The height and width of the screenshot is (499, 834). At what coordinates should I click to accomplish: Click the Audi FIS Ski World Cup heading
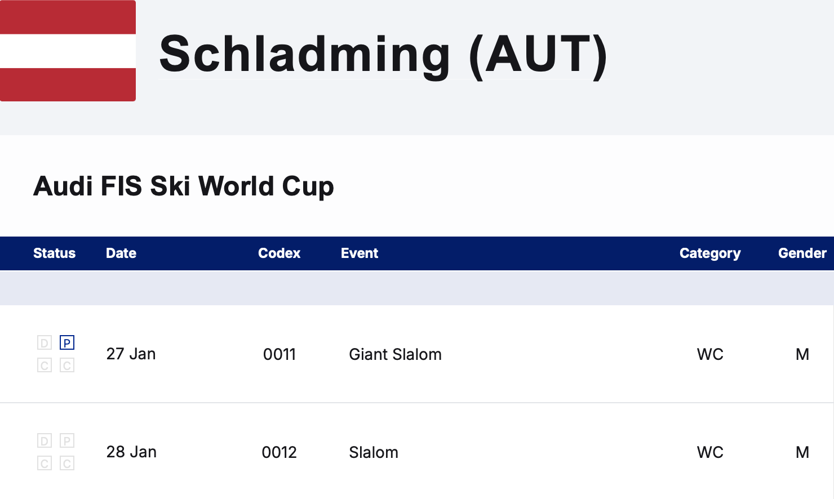184,186
